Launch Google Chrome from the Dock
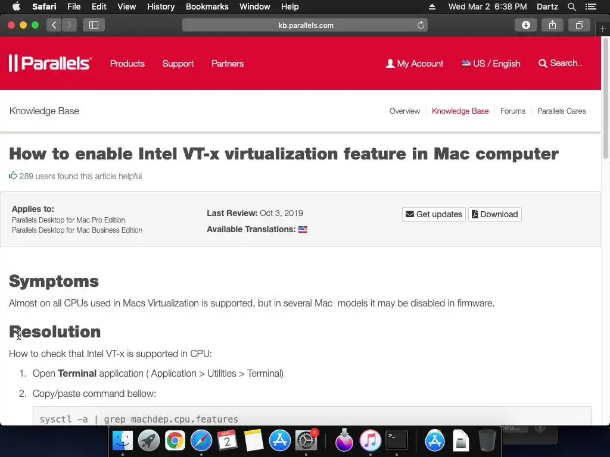The height and width of the screenshot is (457, 610). (175, 441)
